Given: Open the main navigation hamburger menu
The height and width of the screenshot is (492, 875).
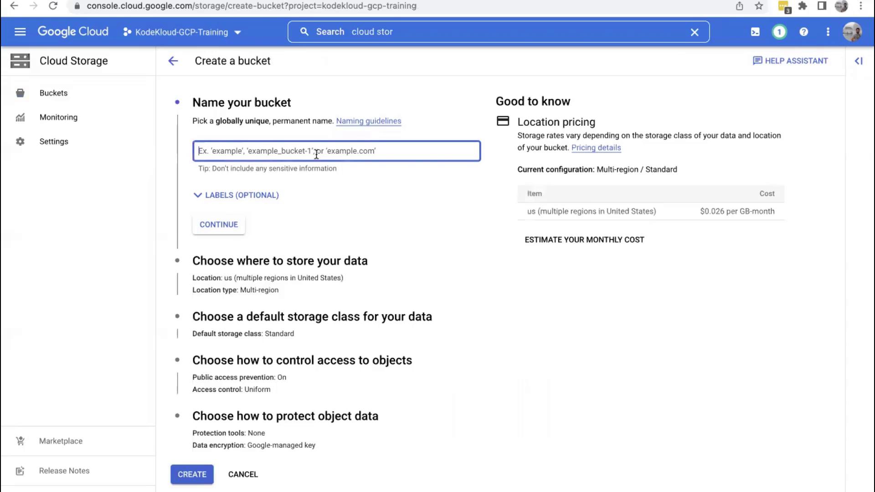Looking at the screenshot, I should click(x=20, y=32).
